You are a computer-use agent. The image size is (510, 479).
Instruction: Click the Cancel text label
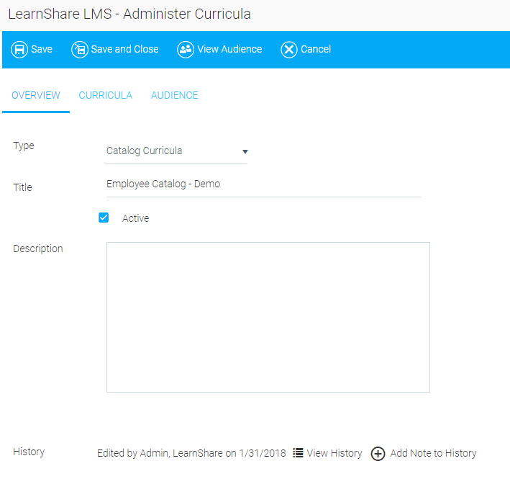(316, 49)
